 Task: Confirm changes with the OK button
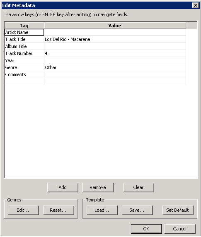click(146, 229)
